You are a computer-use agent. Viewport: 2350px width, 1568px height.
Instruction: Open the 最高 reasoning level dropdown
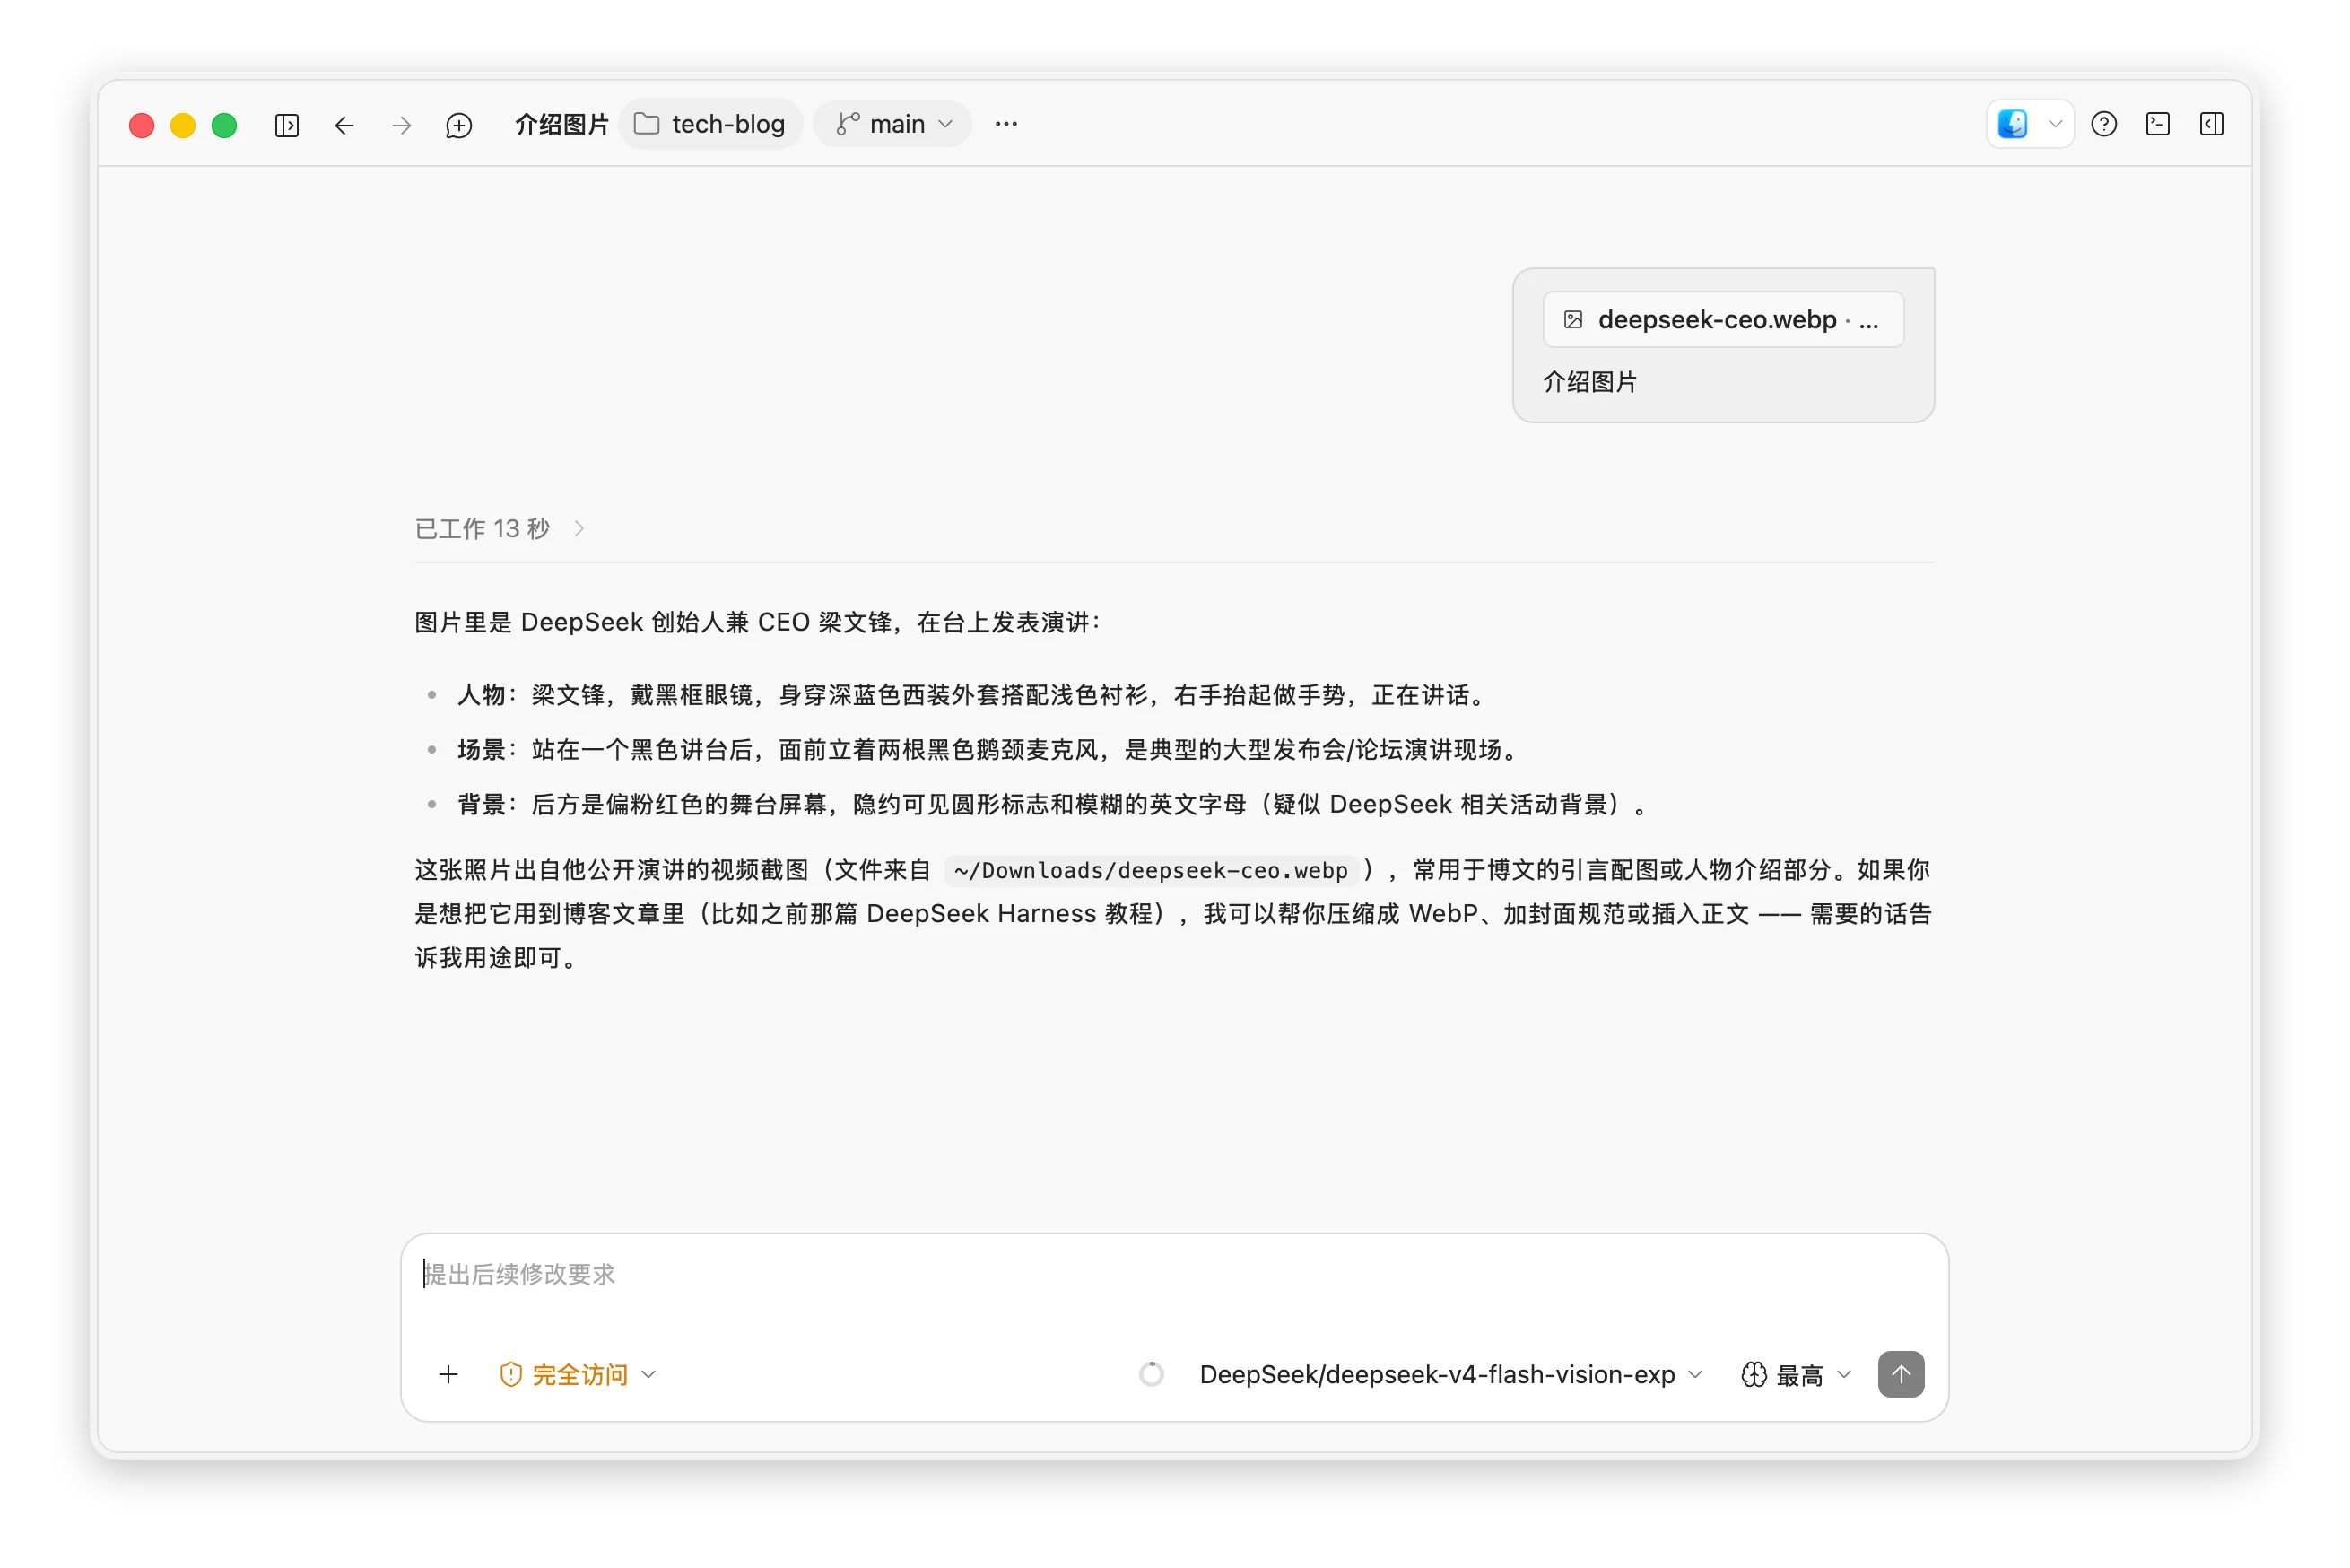pos(1796,1374)
